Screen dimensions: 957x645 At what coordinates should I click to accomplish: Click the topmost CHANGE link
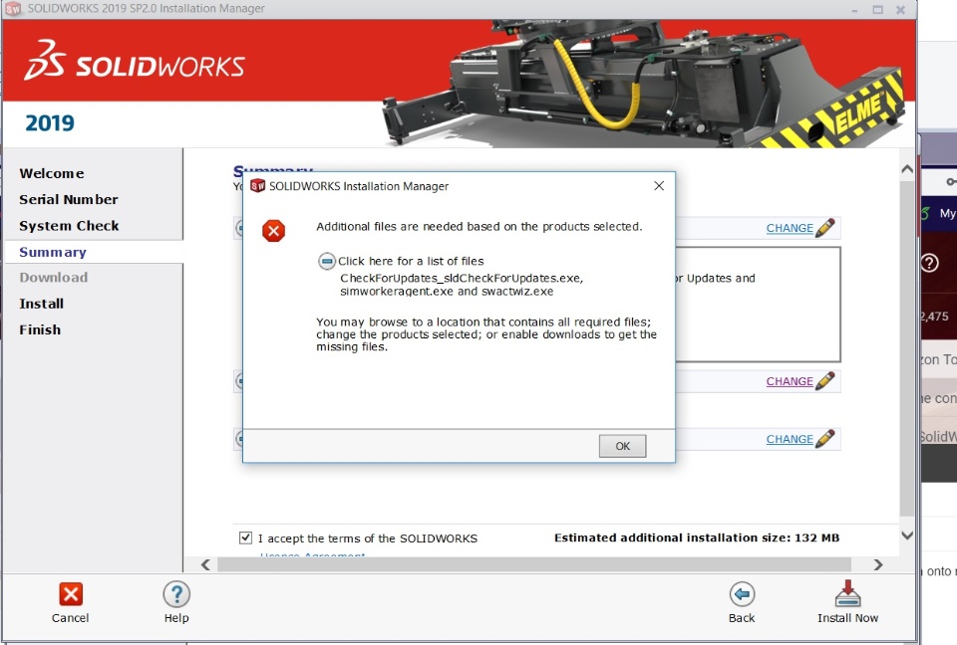(790, 228)
